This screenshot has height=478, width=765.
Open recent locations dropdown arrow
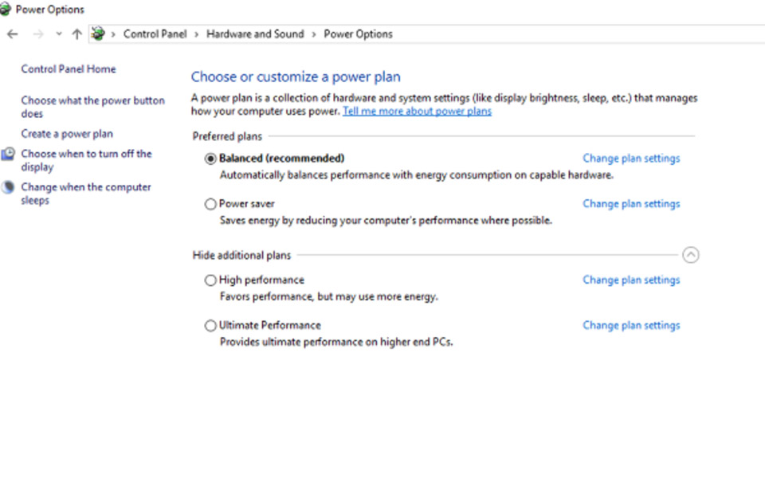click(x=59, y=34)
